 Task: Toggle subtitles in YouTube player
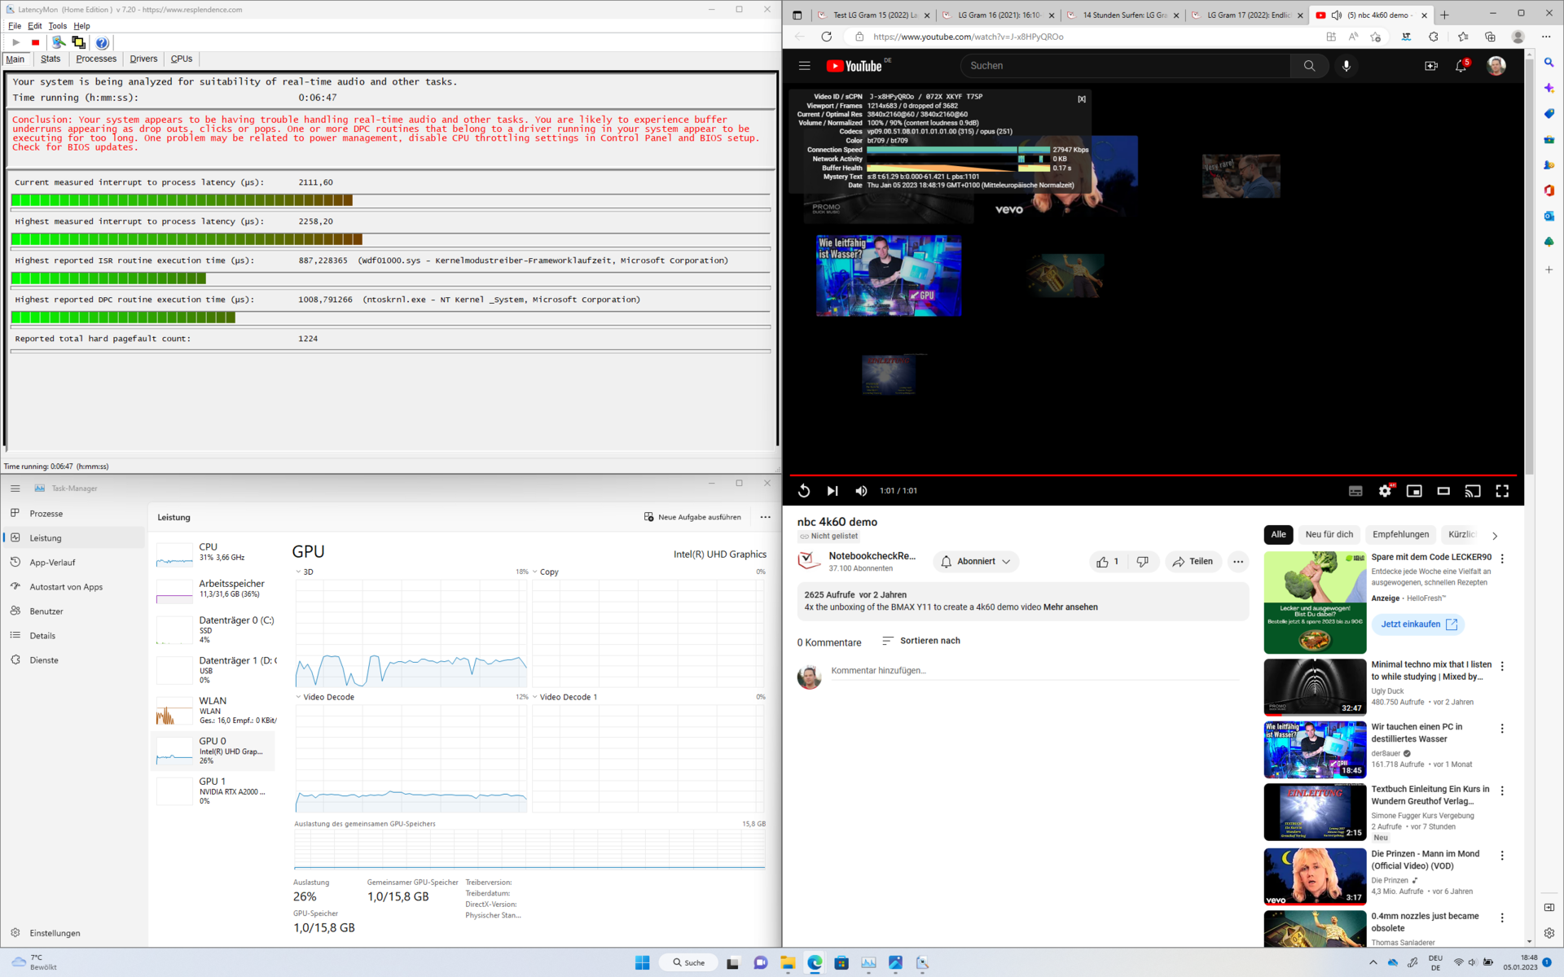[x=1355, y=491]
